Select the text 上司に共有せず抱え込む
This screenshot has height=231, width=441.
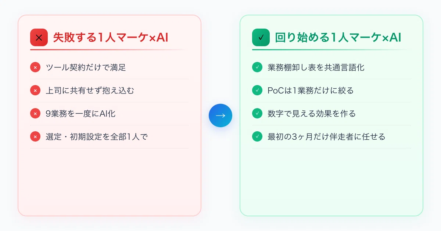(90, 91)
